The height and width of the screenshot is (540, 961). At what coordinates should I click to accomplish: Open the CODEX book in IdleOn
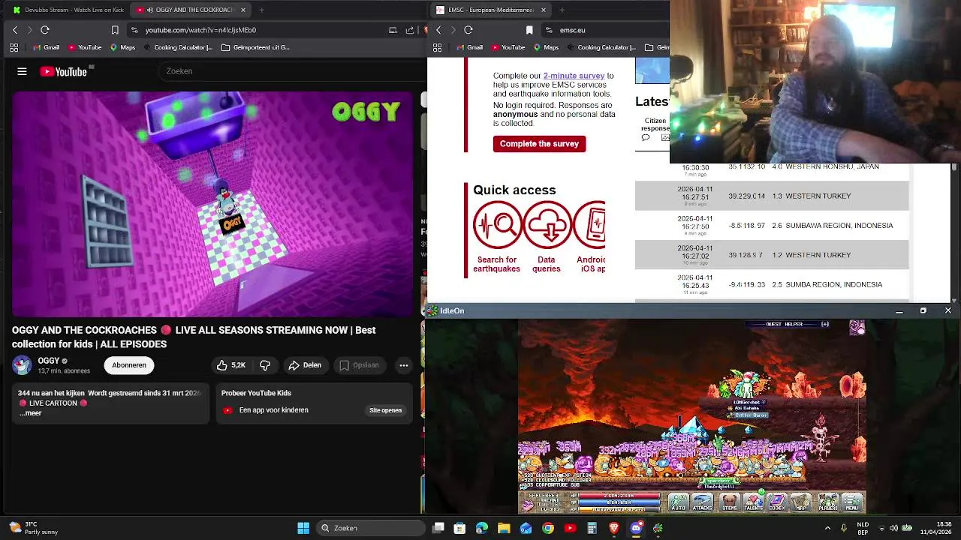(776, 502)
